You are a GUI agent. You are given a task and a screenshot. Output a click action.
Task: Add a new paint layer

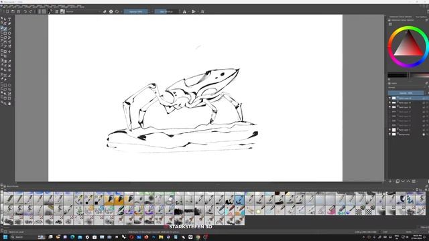point(390,181)
